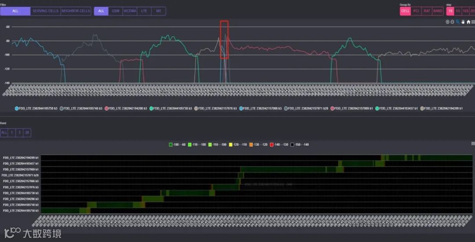475x242 pixels.
Task: Click the -150 - -140 black legend swatch
Action: [x=292, y=144]
